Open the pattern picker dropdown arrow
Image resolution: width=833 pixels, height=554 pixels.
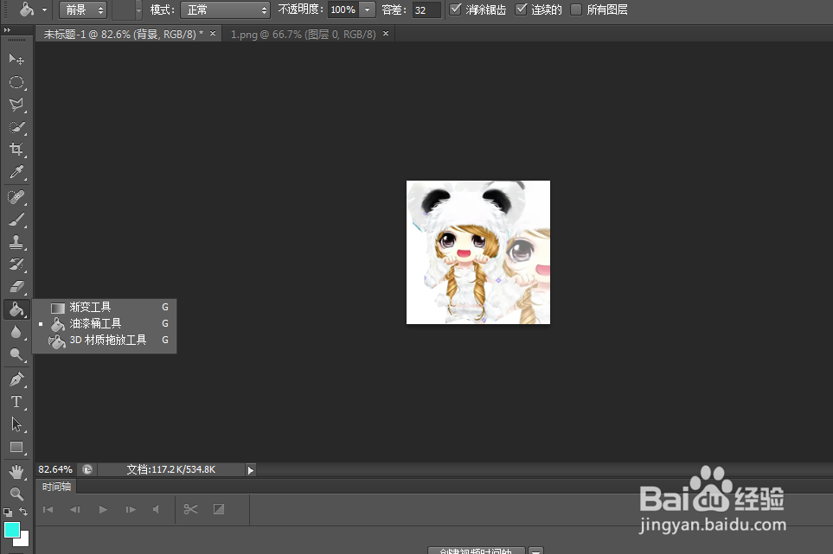coord(138,10)
